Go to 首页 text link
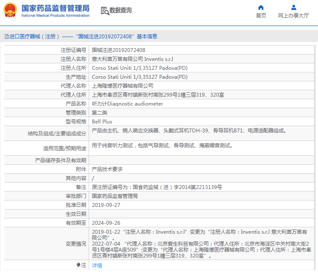 click(x=261, y=16)
